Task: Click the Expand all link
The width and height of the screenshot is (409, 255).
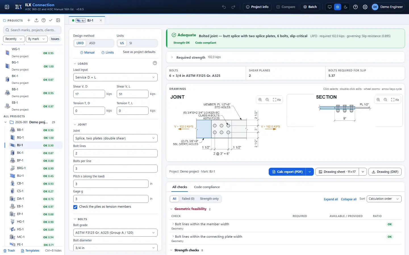Action: click(331, 199)
